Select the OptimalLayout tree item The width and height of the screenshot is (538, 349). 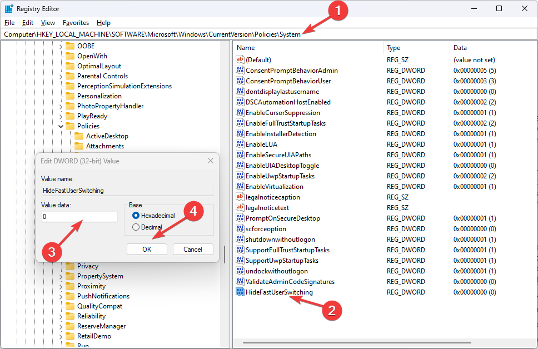tap(99, 66)
